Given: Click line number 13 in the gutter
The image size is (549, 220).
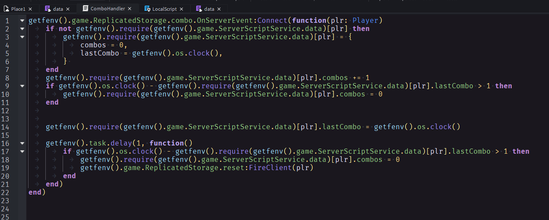Looking at the screenshot, I should [x=5, y=118].
